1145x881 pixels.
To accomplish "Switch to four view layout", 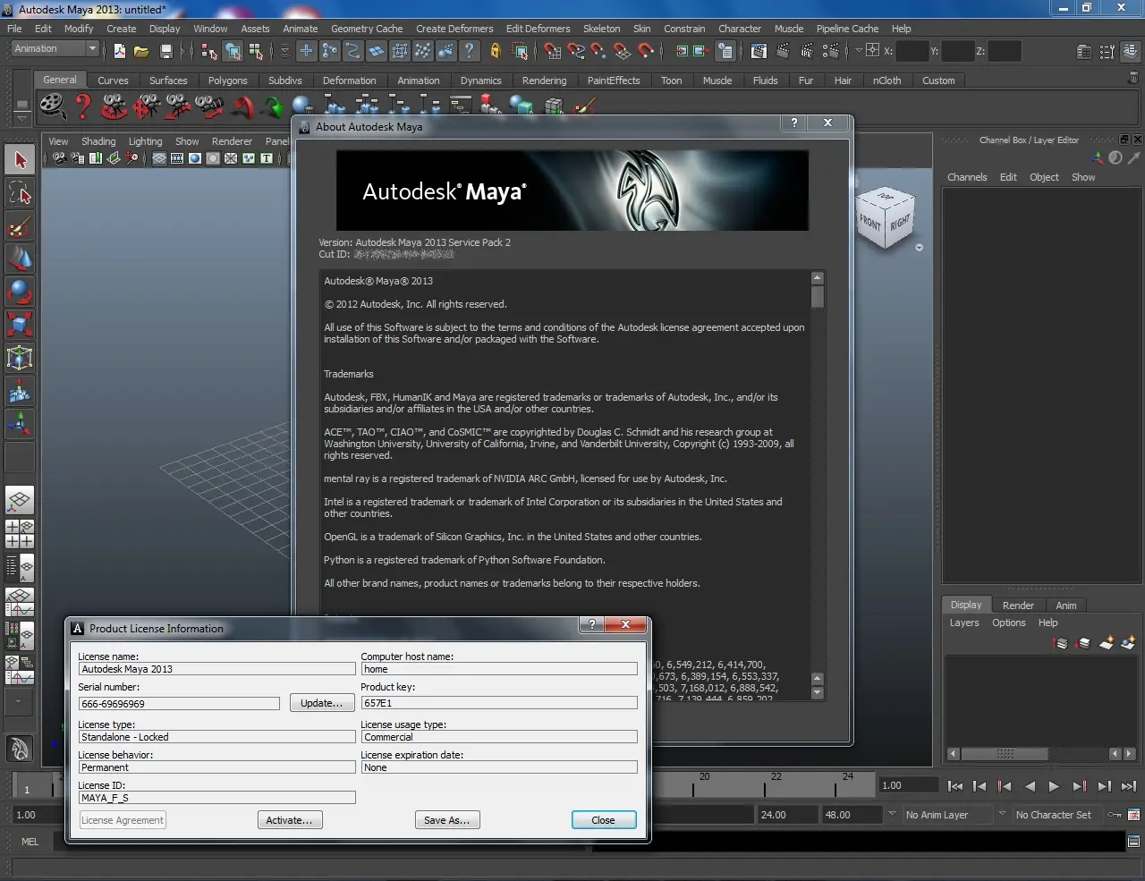I will click(20, 534).
